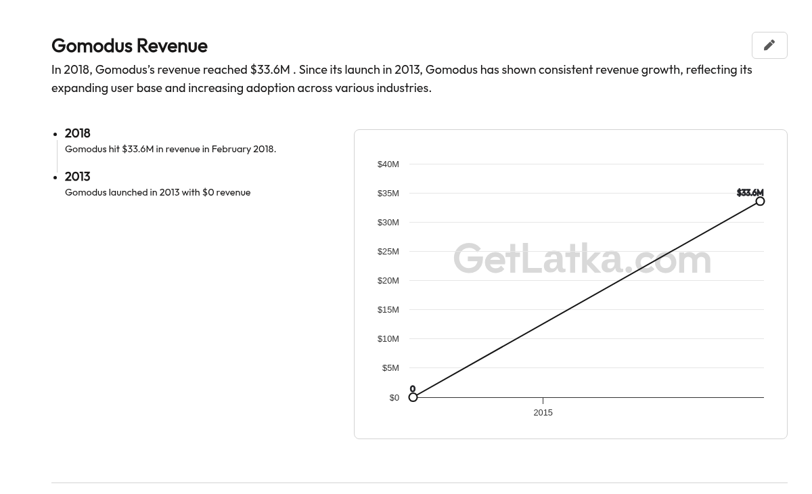Click text 'Gomodus hit $33.6M in revenue'
The image size is (812, 494).
point(133,149)
